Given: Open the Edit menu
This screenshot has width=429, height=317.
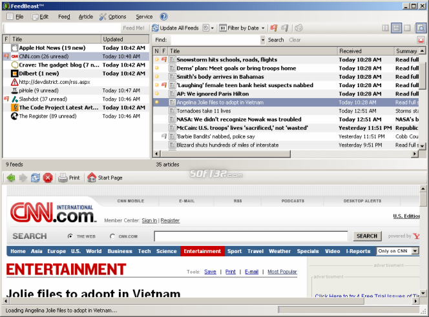Looking at the screenshot, I should 40,17.
